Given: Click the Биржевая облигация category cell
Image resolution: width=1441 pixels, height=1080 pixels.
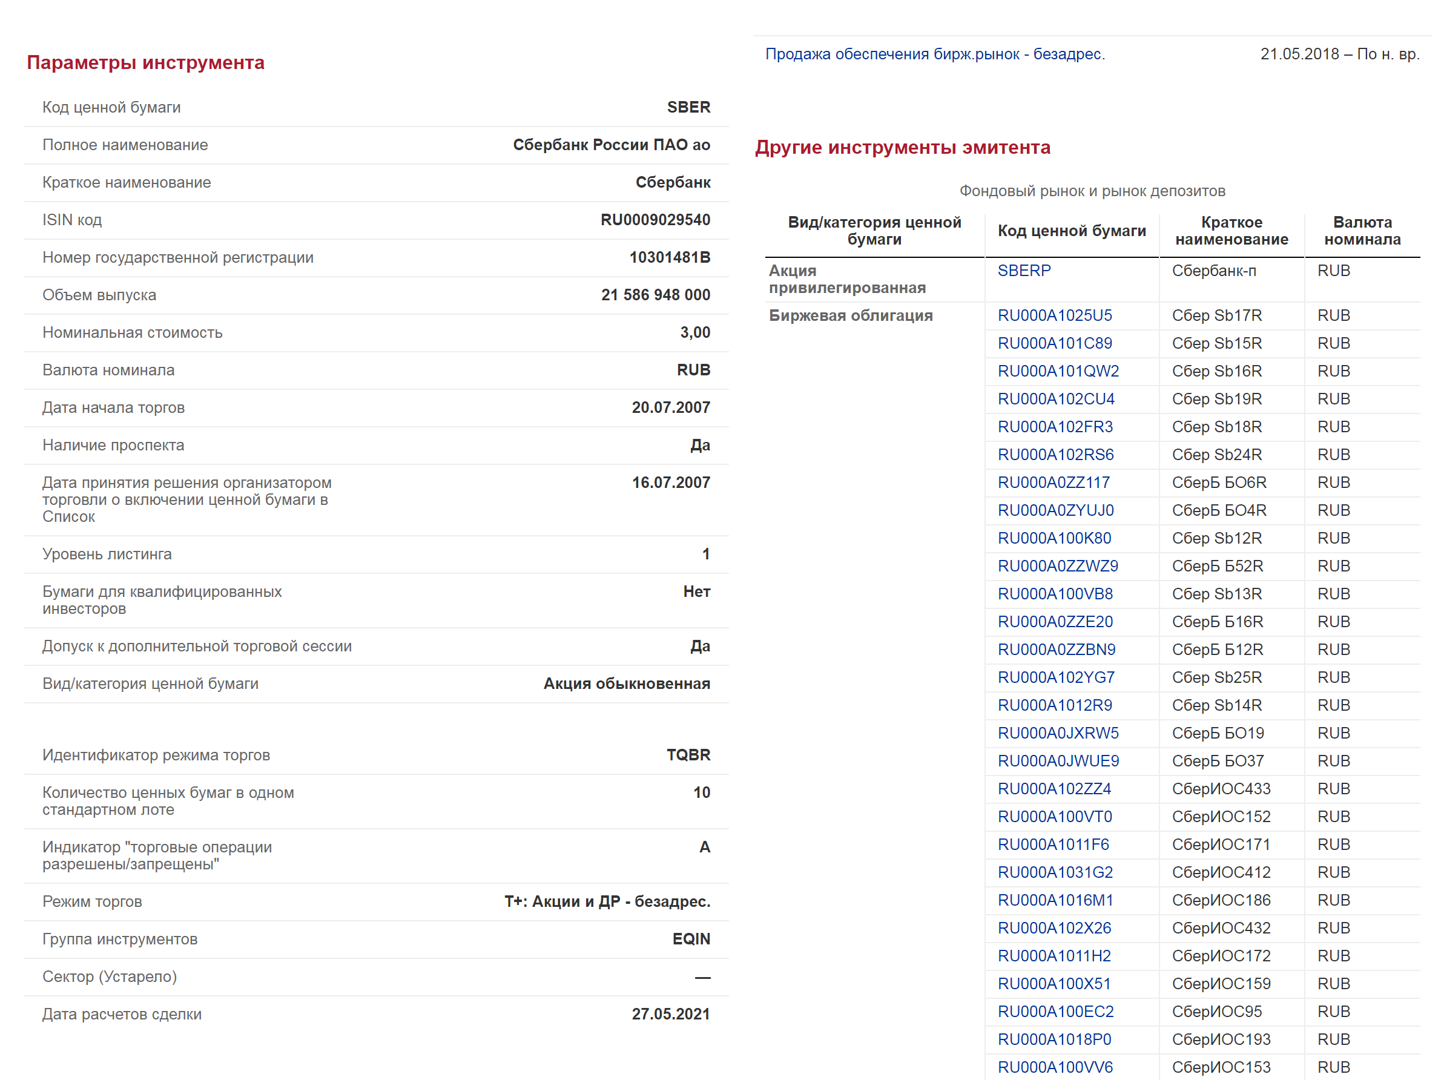Looking at the screenshot, I should point(850,315).
